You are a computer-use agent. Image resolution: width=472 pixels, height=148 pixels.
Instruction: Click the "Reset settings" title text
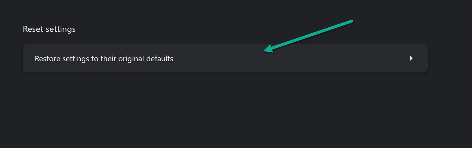tap(49, 29)
